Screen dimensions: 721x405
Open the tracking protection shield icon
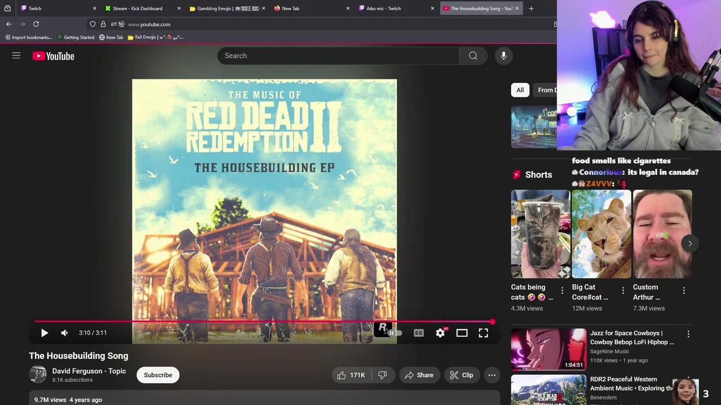pyautogui.click(x=93, y=24)
